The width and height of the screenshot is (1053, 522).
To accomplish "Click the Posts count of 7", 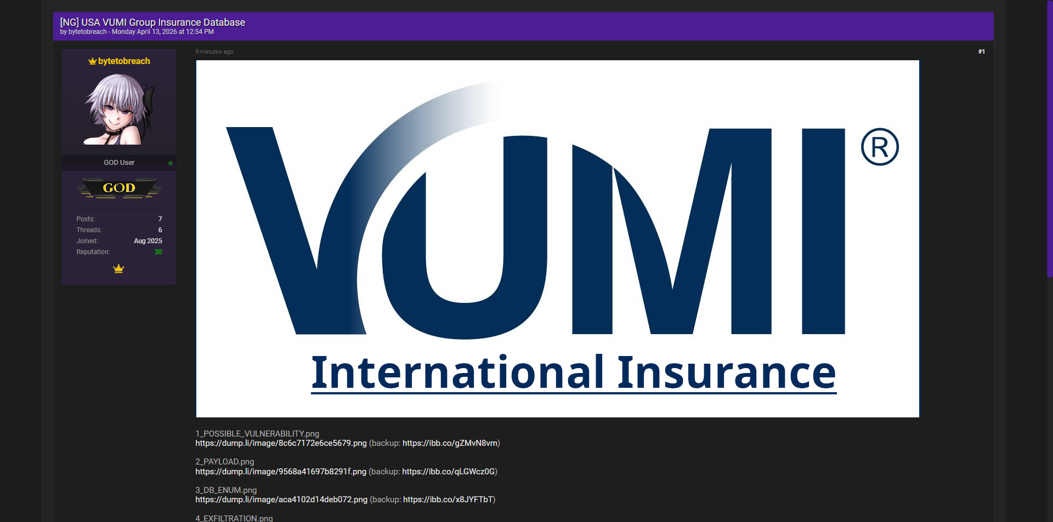I will (160, 219).
